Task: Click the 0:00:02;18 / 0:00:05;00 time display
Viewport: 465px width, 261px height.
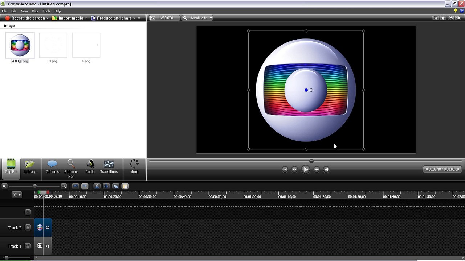Action: point(442,169)
